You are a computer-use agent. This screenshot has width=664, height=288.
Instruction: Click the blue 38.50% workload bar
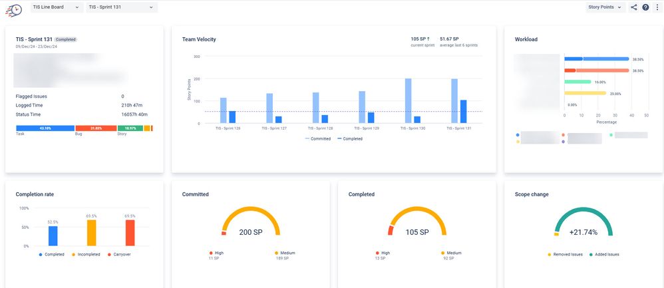click(597, 59)
